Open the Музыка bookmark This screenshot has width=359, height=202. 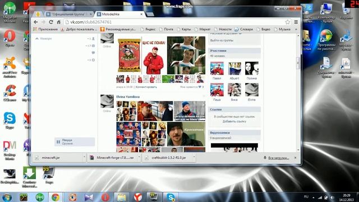[282, 29]
